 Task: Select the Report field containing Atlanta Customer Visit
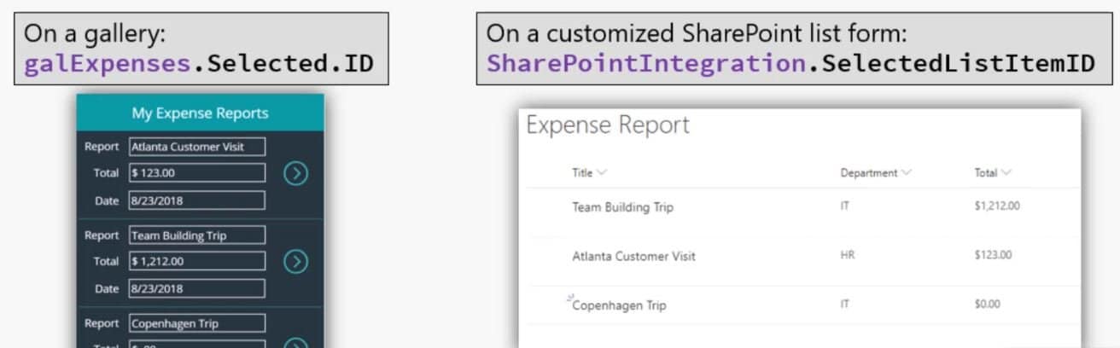pos(197,147)
